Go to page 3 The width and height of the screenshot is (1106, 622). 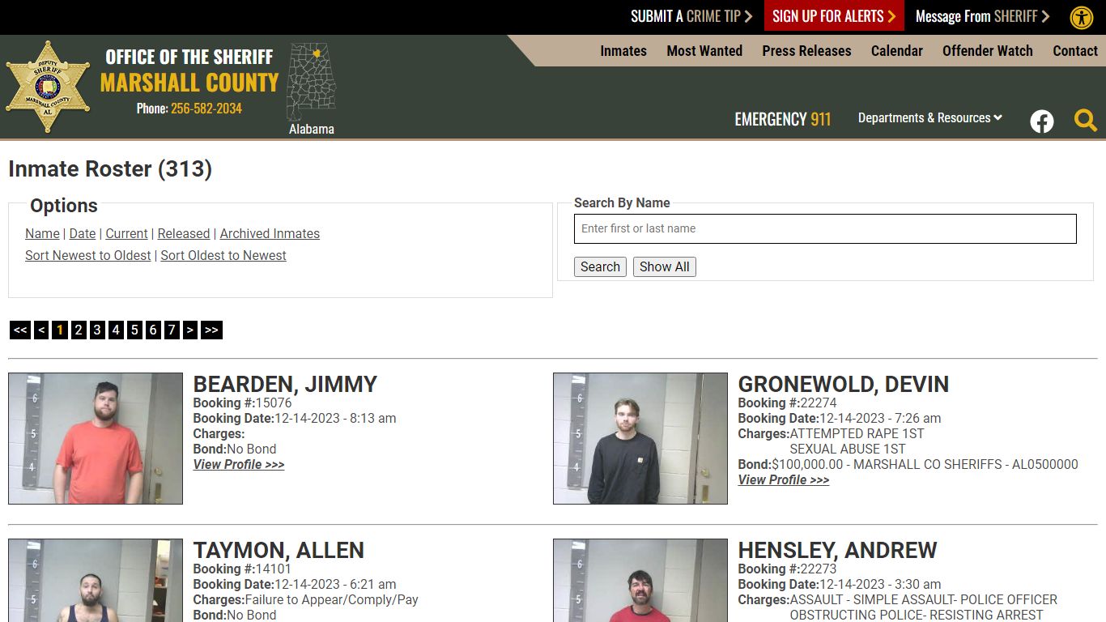tap(97, 330)
